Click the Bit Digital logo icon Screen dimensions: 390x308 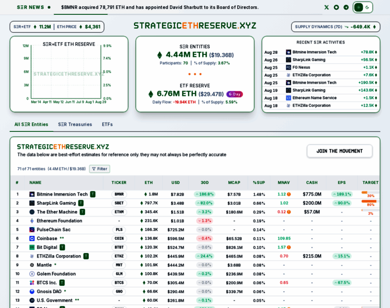32,247
